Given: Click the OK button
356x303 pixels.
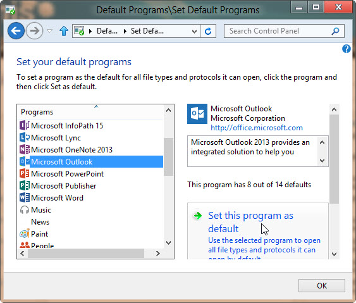Looking at the screenshot, I should click(322, 285).
